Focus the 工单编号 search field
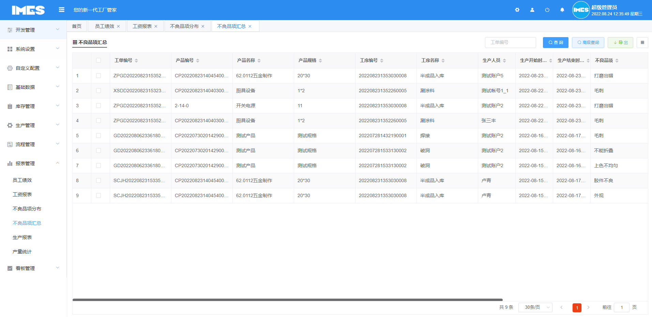Viewport: 652px width, 317px height. 510,43
